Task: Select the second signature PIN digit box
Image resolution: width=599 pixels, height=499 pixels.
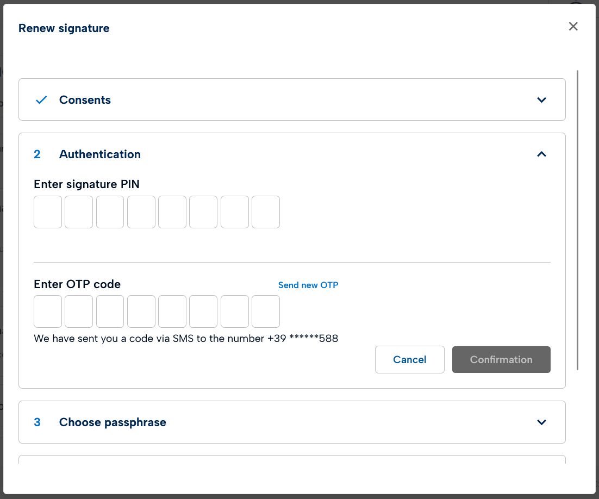Action: tap(79, 212)
